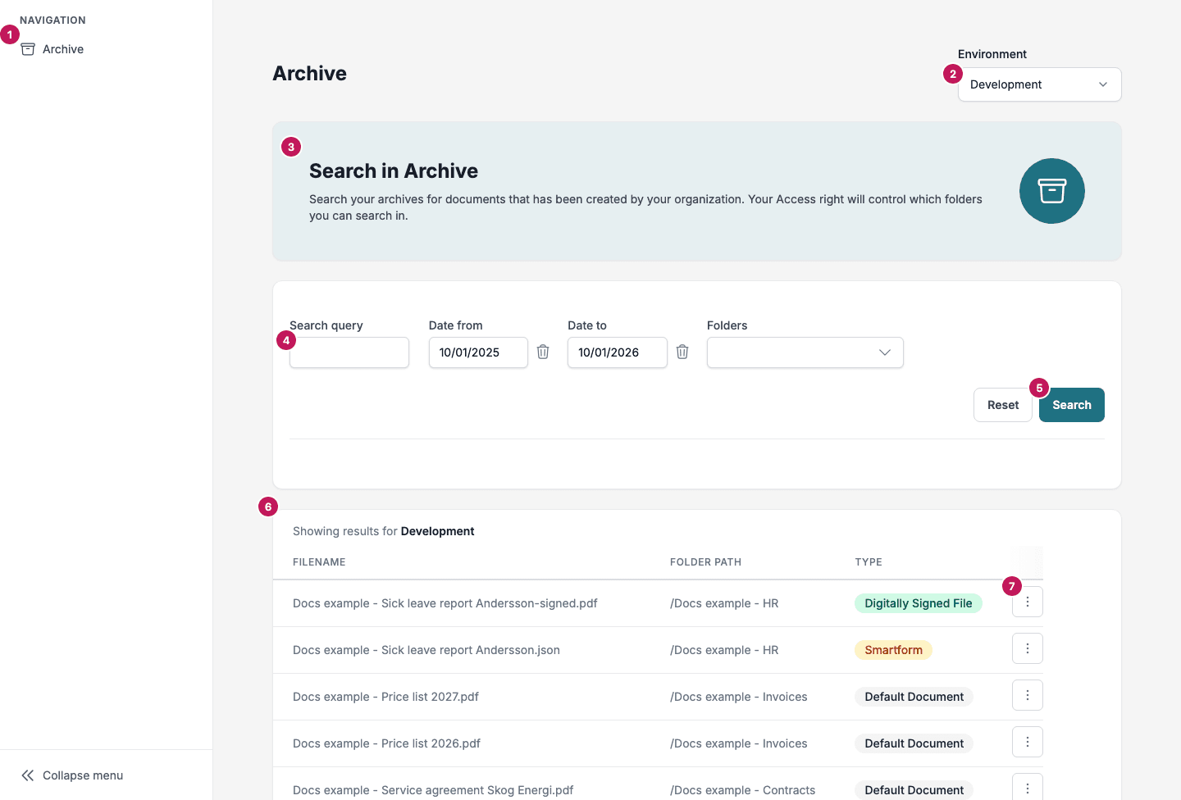Focus the Search query input field
This screenshot has width=1181, height=800.
[x=349, y=352]
